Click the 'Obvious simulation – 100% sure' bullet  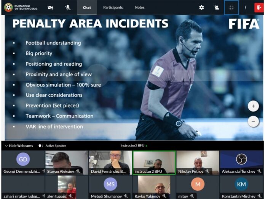[x=63, y=85]
